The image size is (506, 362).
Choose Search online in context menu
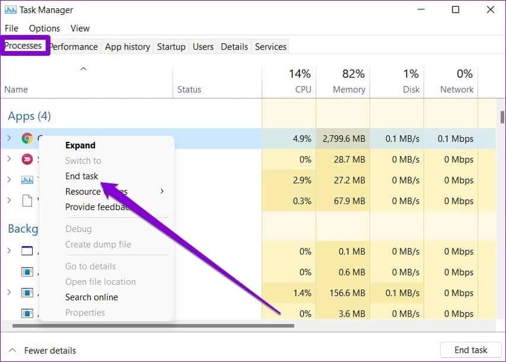coord(91,297)
